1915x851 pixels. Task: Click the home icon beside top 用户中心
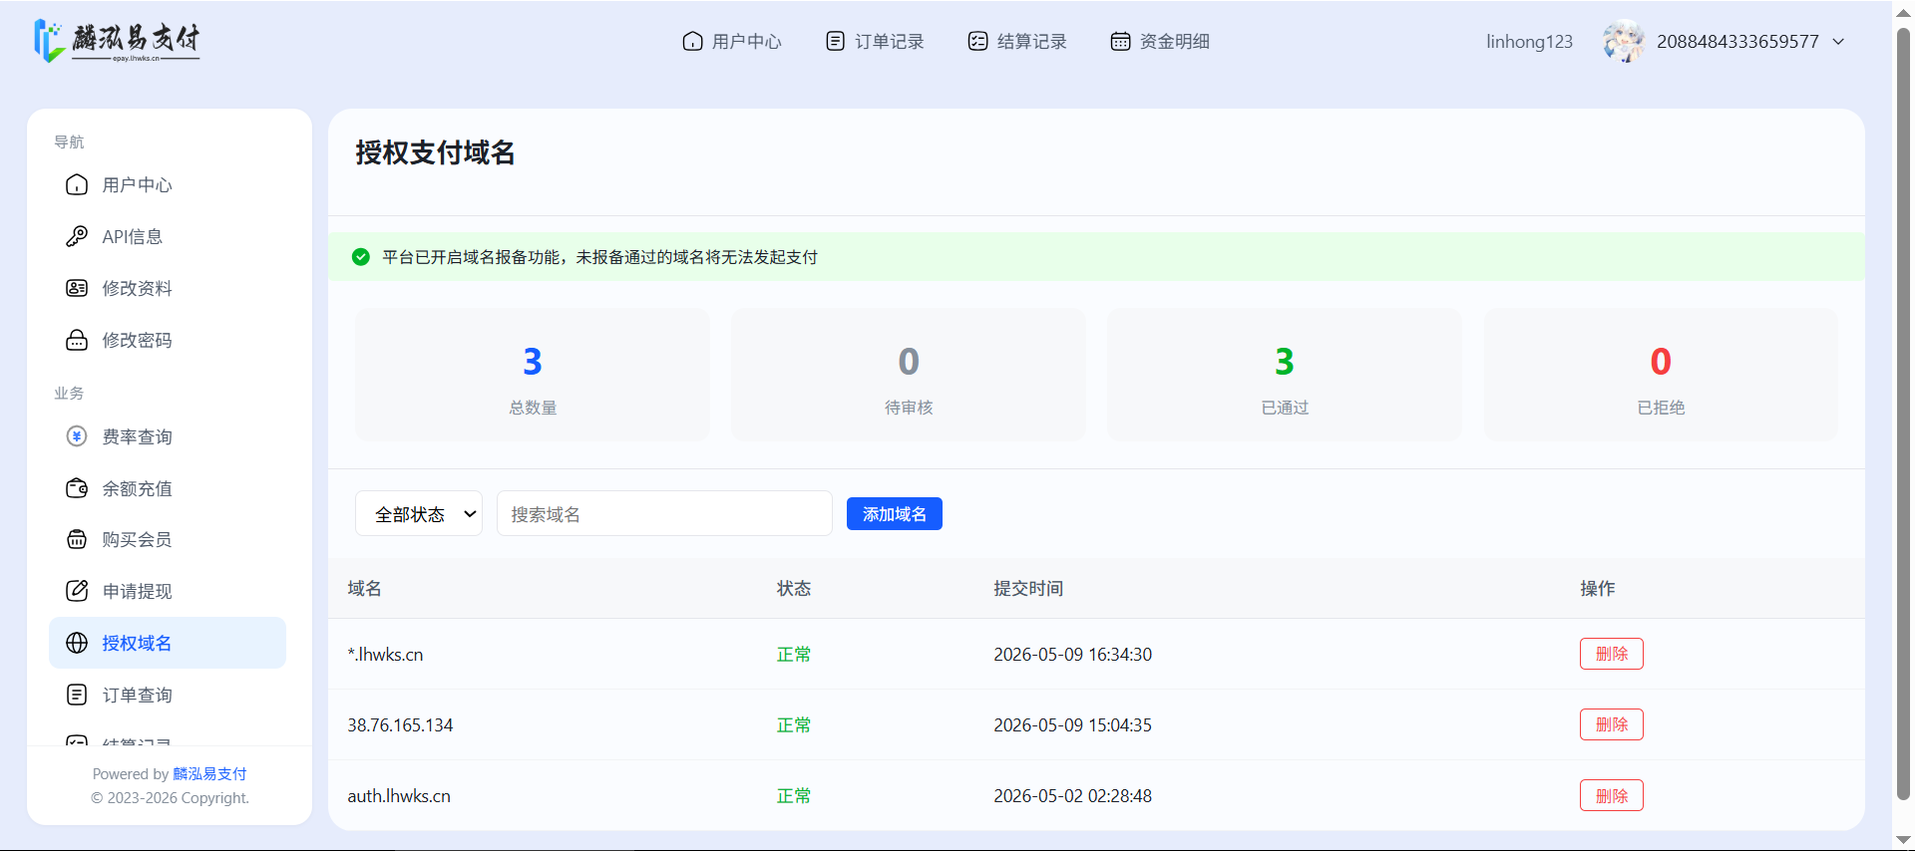coord(692,41)
